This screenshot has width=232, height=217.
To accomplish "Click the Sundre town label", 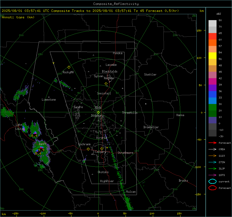I will click(x=78, y=107).
